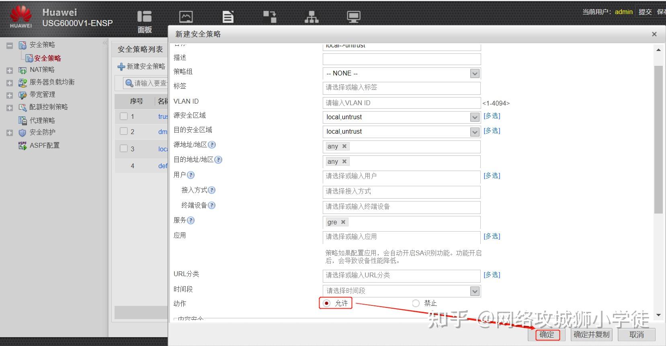Click the 应用 input field
Screen dimensions: 666x346
(402, 237)
